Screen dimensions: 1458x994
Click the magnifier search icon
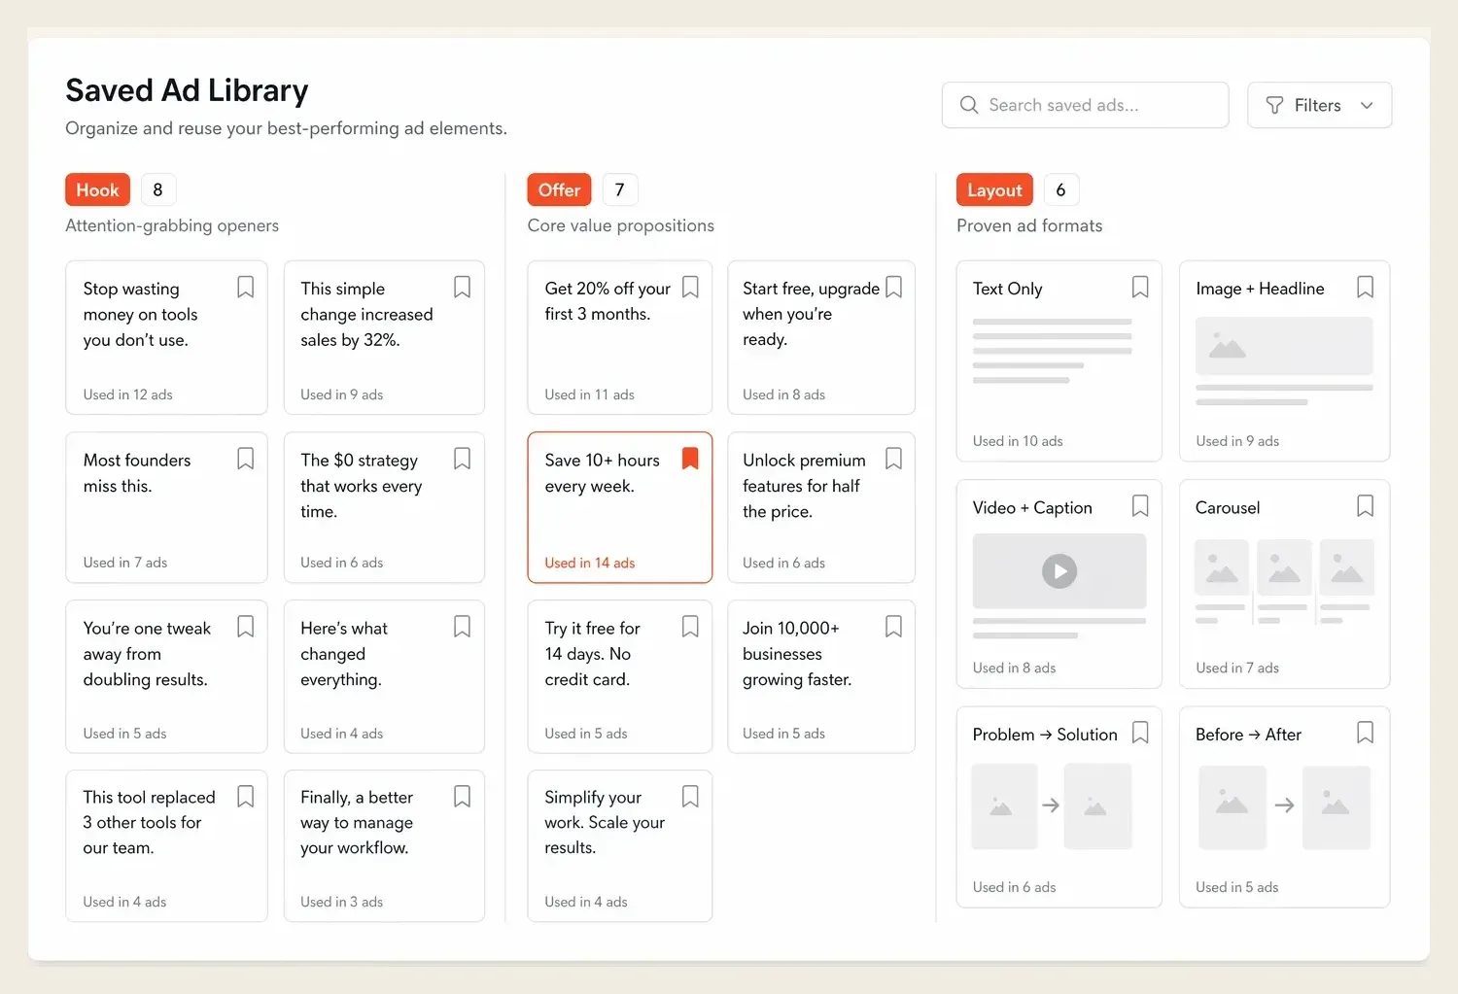coord(969,105)
